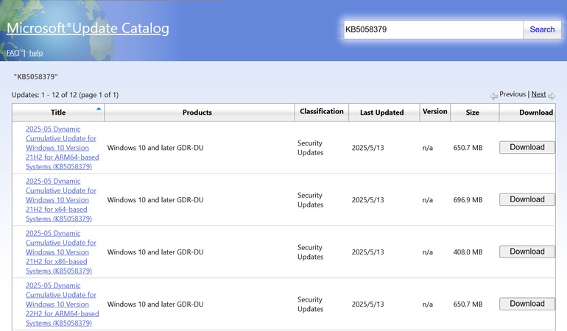
Task: Open the FAQ link
Action: [13, 53]
